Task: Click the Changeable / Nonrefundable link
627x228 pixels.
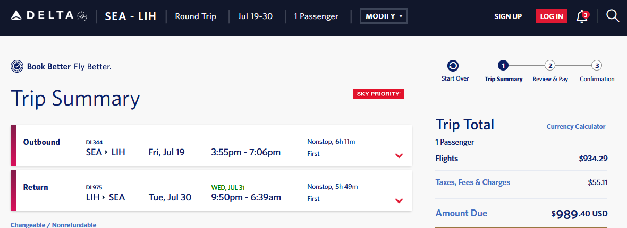Action: click(x=53, y=225)
